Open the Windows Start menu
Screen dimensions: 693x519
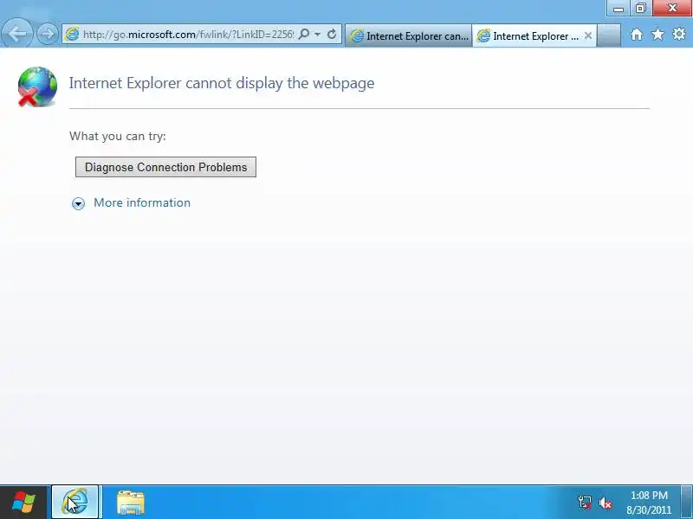click(23, 503)
